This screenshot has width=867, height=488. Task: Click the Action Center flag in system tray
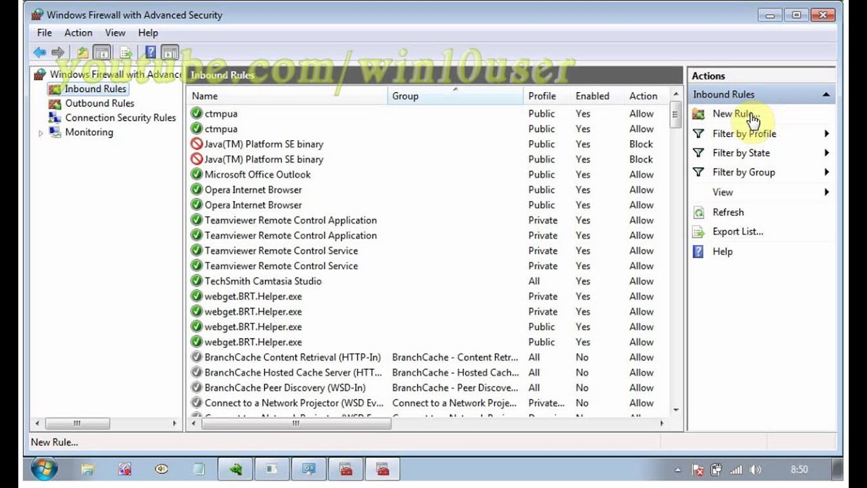(x=698, y=469)
